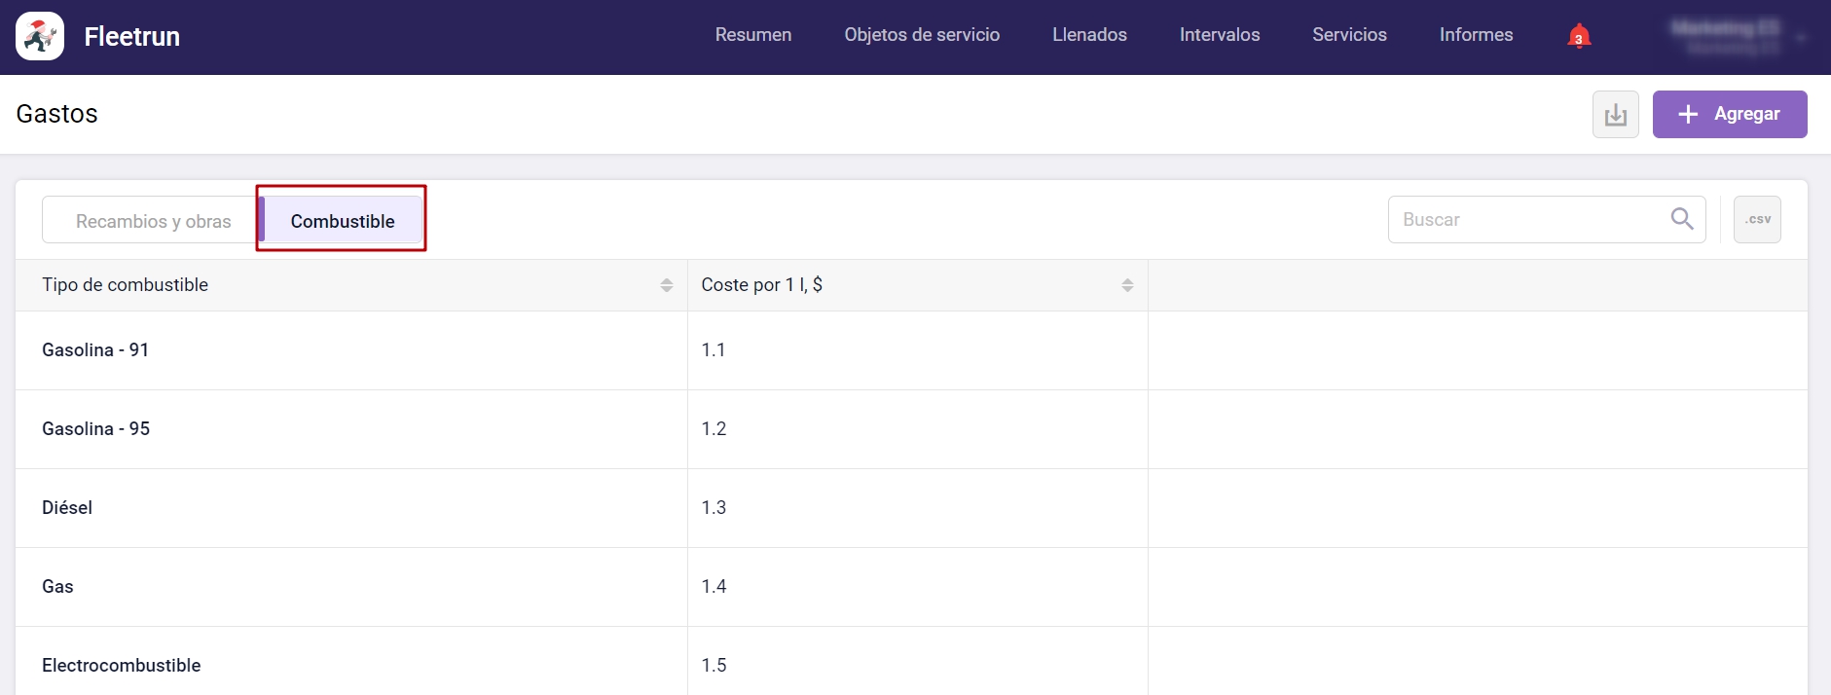The height and width of the screenshot is (695, 1831).
Task: Sort by Tipo de combustible column
Action: [666, 285]
